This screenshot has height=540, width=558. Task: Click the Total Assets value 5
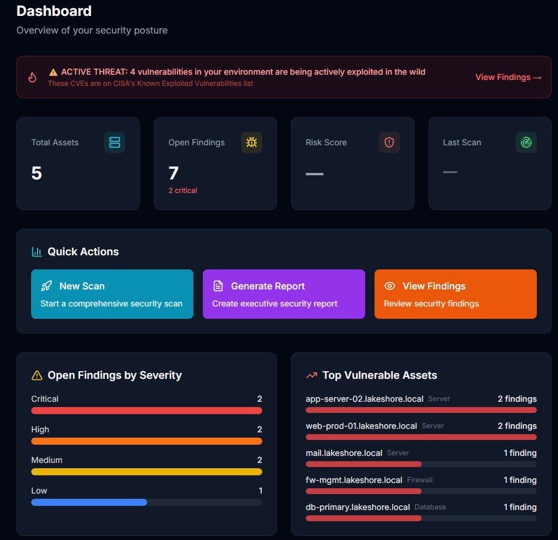36,174
